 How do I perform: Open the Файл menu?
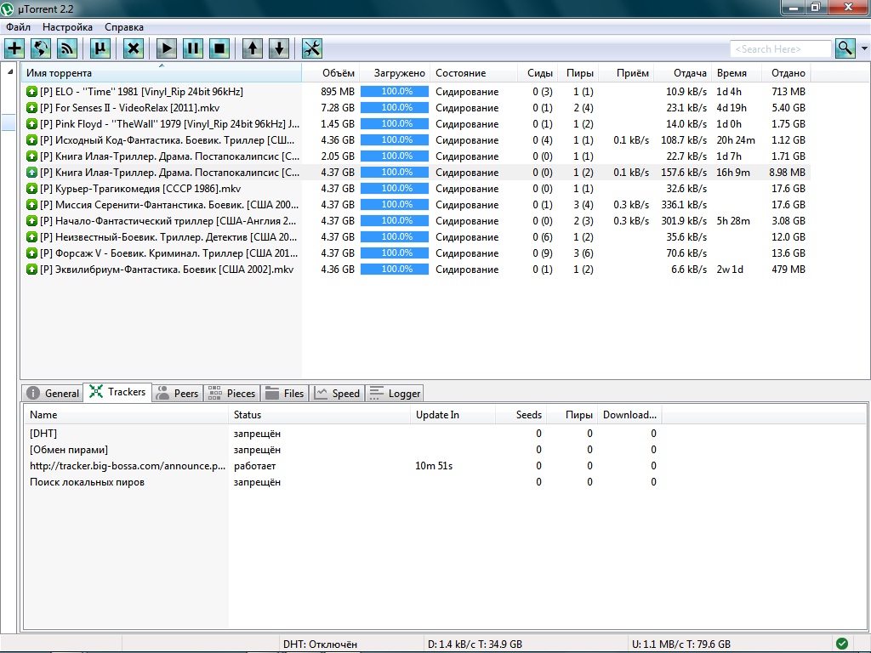click(18, 26)
